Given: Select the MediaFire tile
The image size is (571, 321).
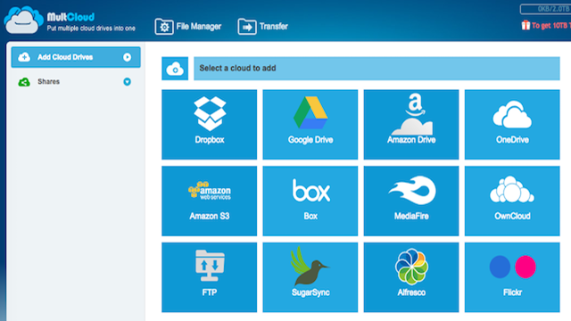Looking at the screenshot, I should pyautogui.click(x=411, y=201).
